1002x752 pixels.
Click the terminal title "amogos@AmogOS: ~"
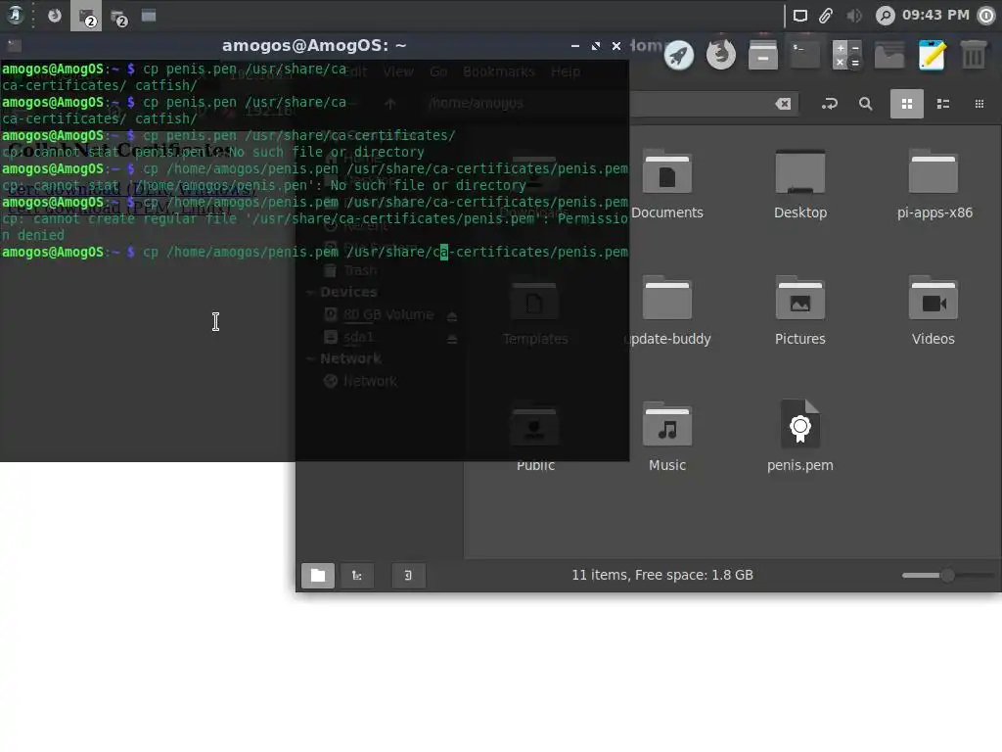314,45
